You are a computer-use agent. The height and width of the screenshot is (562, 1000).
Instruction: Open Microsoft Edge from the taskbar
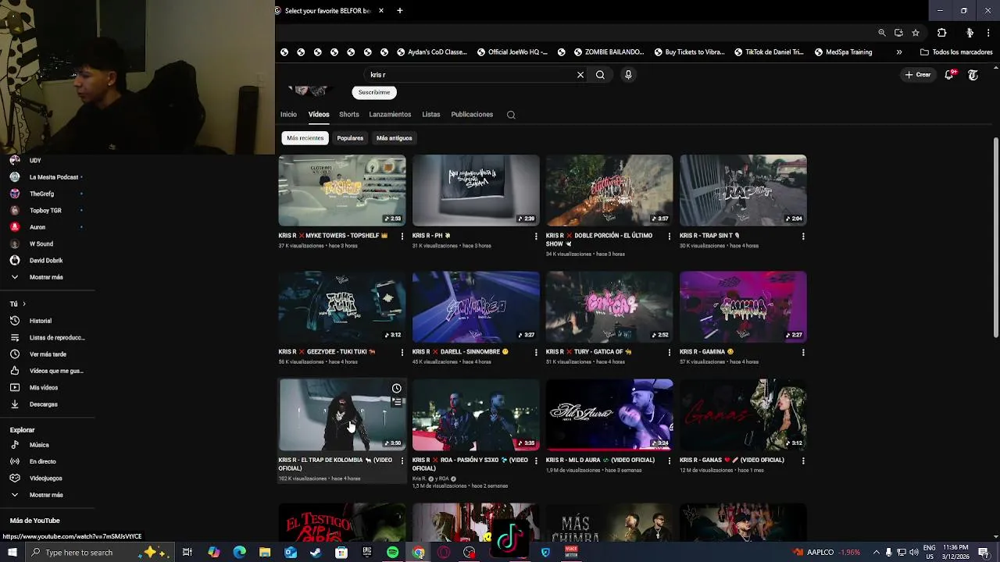pyautogui.click(x=239, y=553)
